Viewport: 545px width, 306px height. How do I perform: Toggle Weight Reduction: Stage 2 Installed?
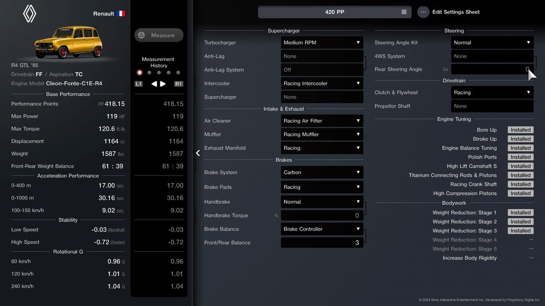click(x=520, y=221)
